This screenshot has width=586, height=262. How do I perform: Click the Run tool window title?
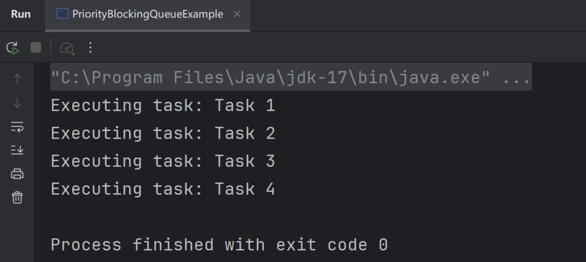pyautogui.click(x=21, y=14)
